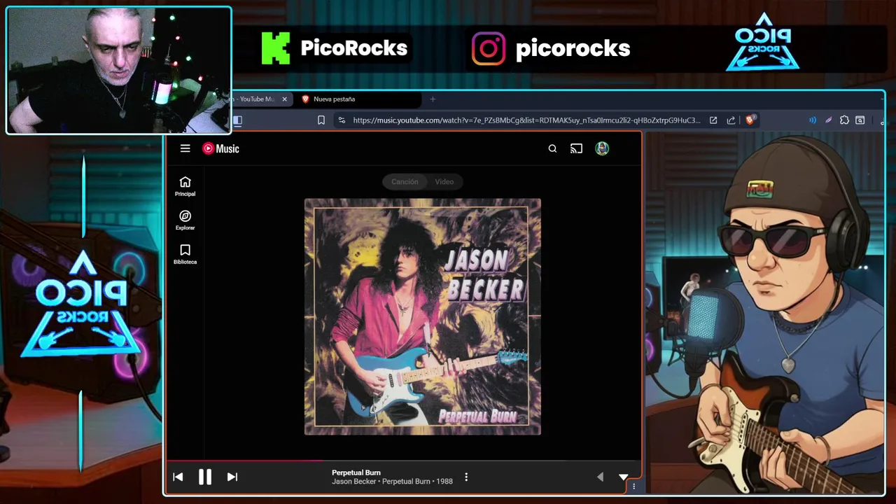Click the Perpetual Burn song title

point(356,472)
